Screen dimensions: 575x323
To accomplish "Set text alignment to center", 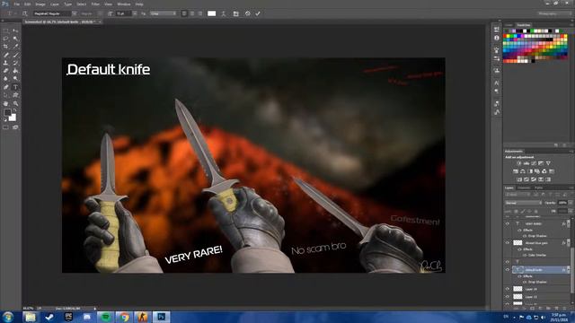I will [x=192, y=13].
